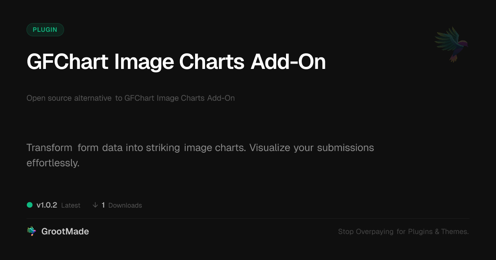Click the horizontal divider above the footer
Viewport: 496px width, 260px height.
[x=248, y=219]
